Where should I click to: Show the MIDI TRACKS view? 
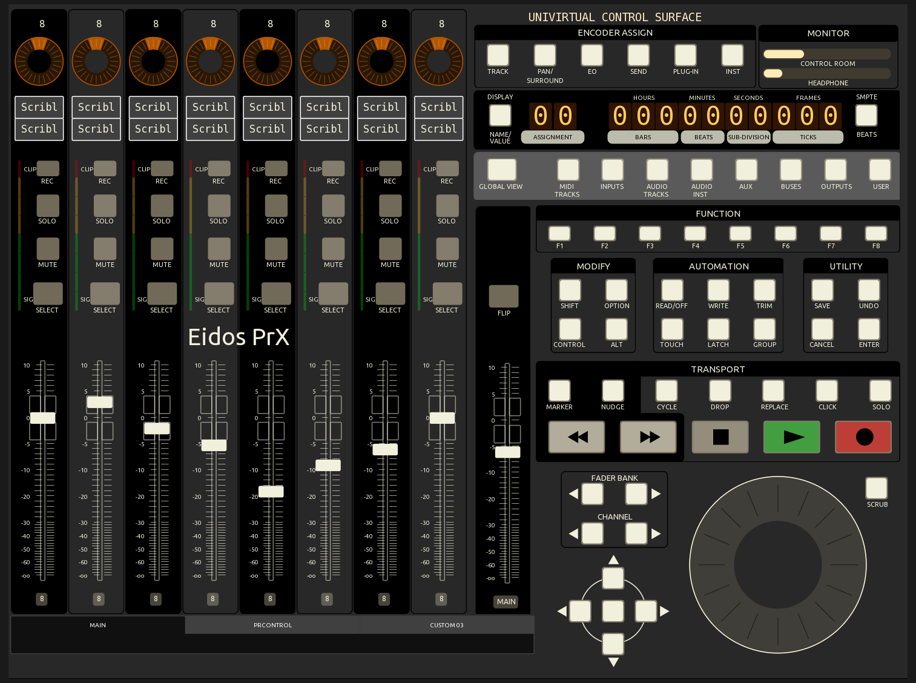(568, 170)
